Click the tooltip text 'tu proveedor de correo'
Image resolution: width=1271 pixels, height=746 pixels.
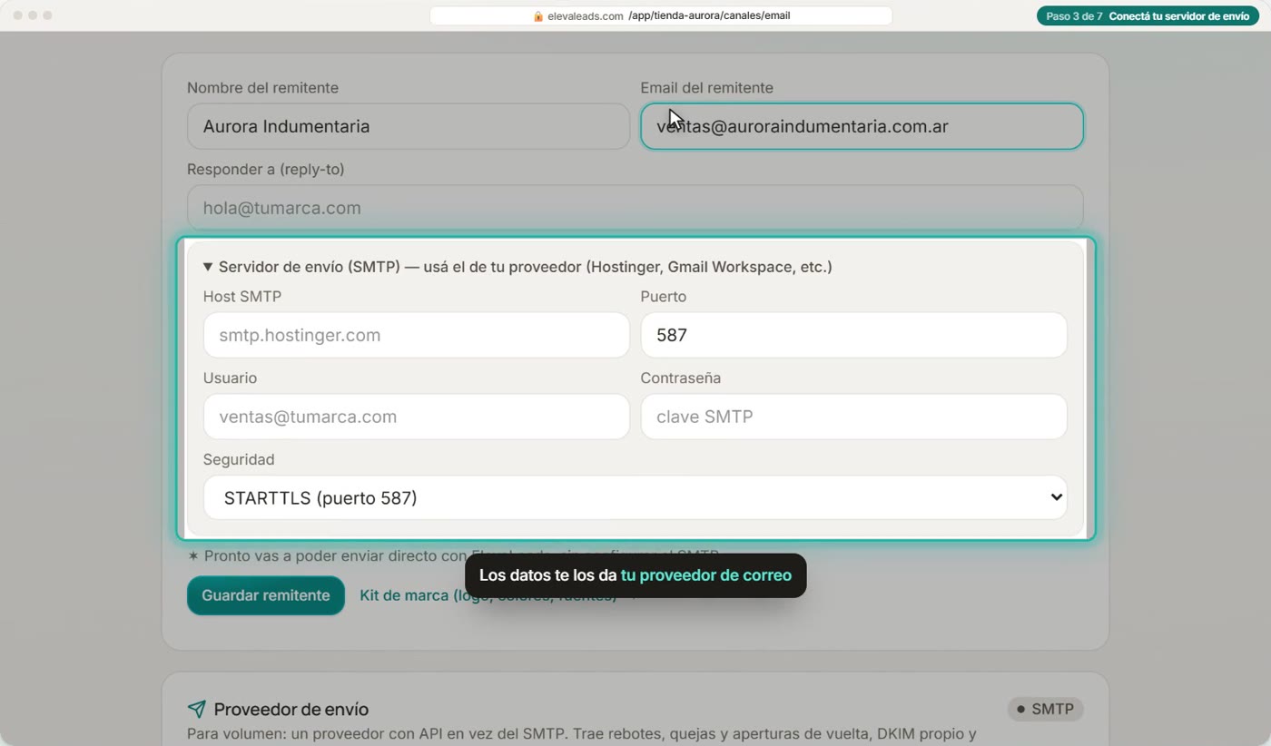[706, 575]
